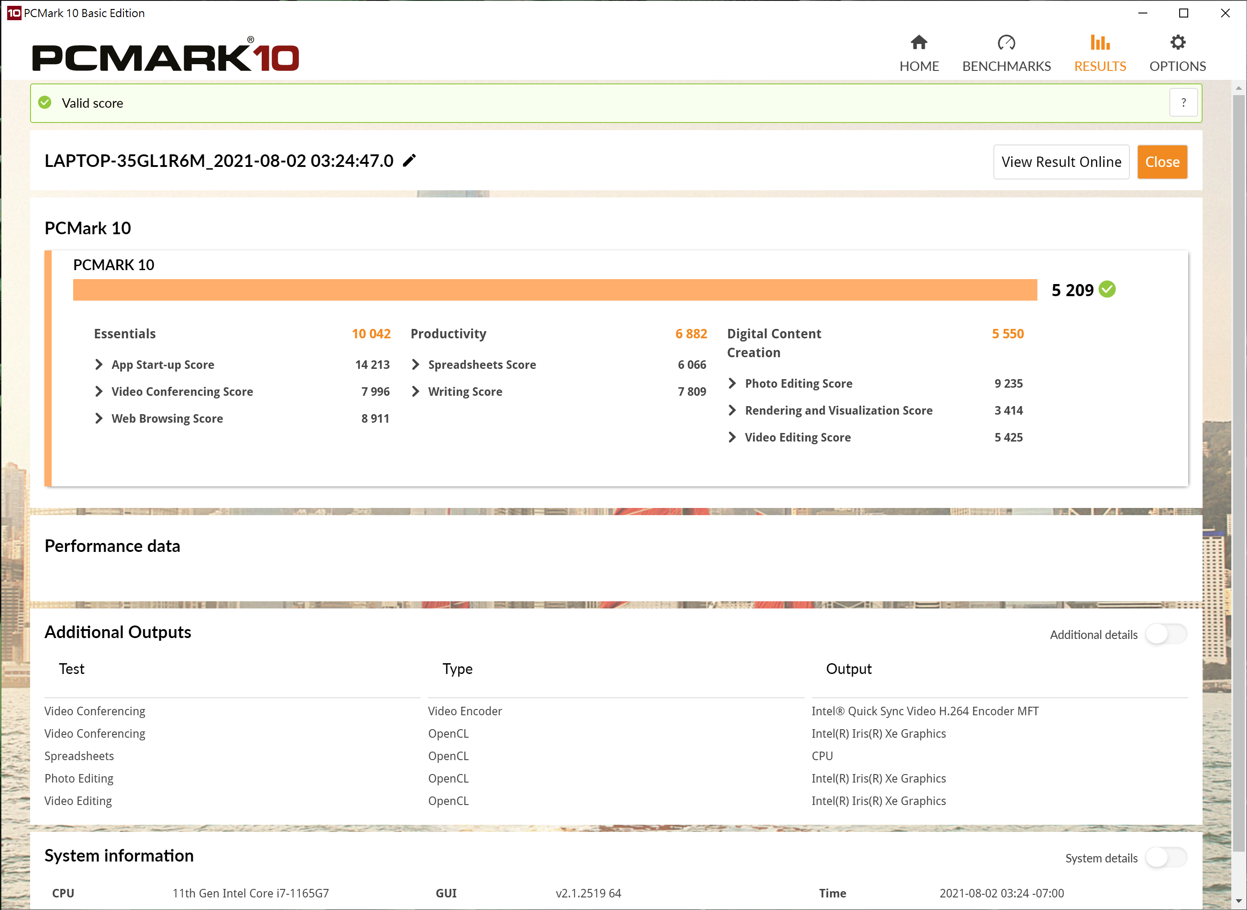
Task: Click the green check beside 5 209
Action: (1107, 289)
